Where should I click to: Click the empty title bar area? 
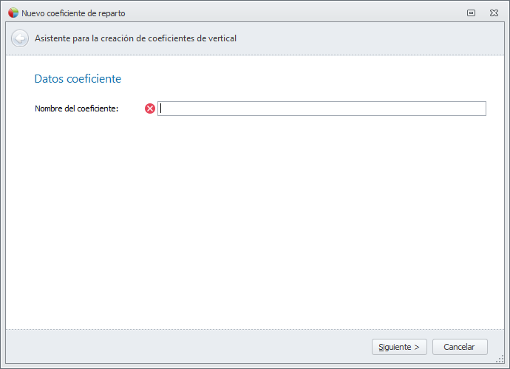click(x=296, y=13)
